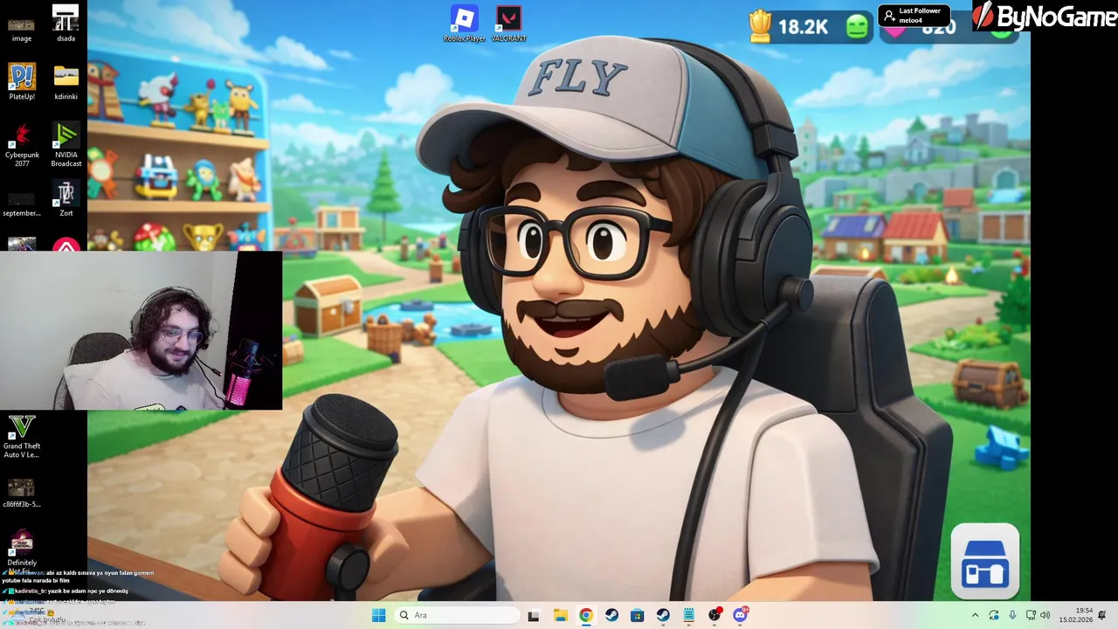Open the Cyberpunk 2077 desktop shortcut
Screen dimensions: 1118x629
tap(22, 144)
